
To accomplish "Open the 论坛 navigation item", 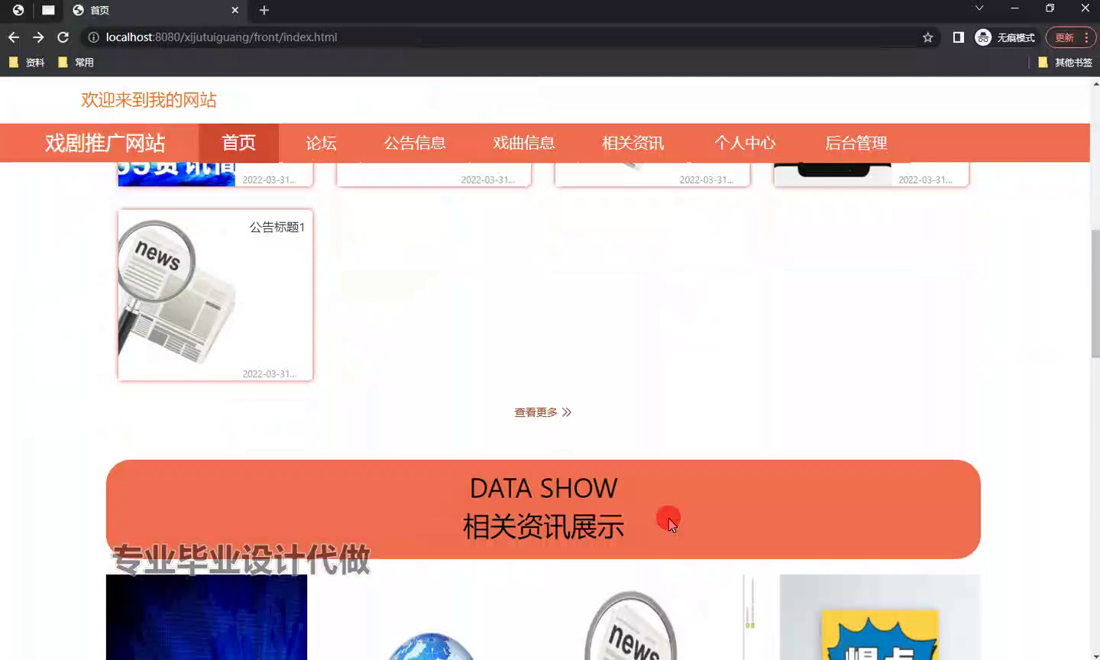I will coord(321,143).
